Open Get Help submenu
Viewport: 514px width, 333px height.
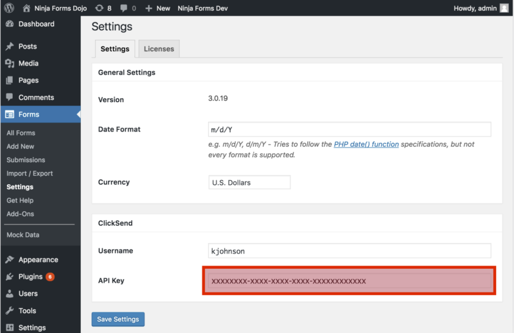coord(20,200)
